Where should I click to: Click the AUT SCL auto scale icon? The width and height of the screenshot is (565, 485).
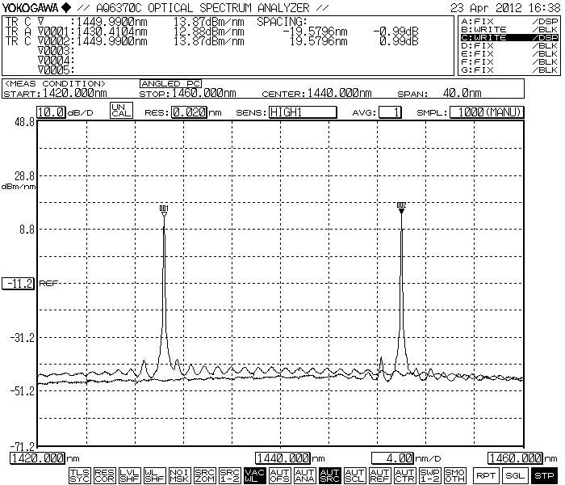355,475
